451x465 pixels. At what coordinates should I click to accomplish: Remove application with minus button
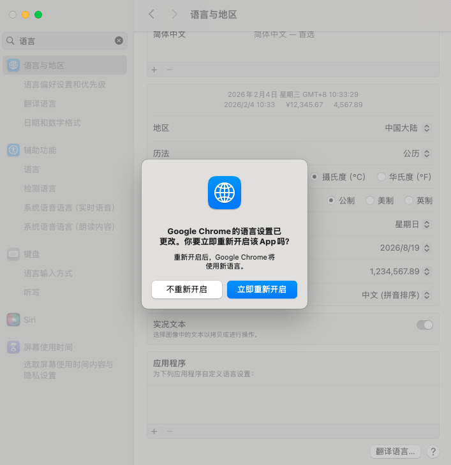point(170,431)
